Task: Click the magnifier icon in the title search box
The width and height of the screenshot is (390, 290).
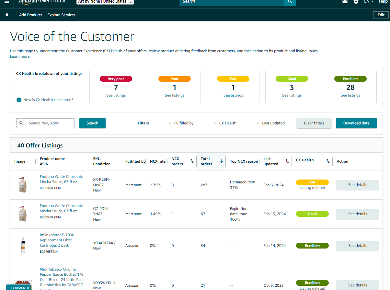Action: pyautogui.click(x=21, y=123)
